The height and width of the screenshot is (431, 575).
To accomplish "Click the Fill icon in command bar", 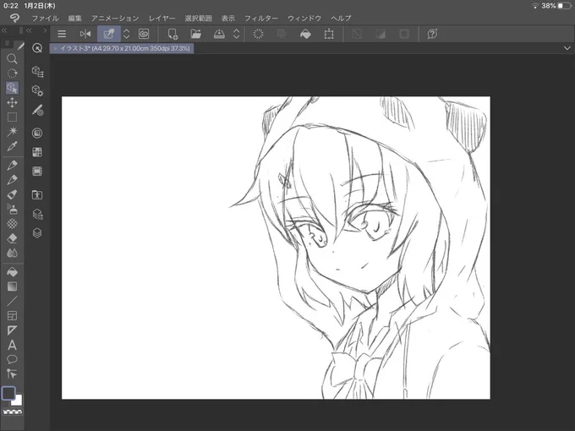I will coord(305,34).
